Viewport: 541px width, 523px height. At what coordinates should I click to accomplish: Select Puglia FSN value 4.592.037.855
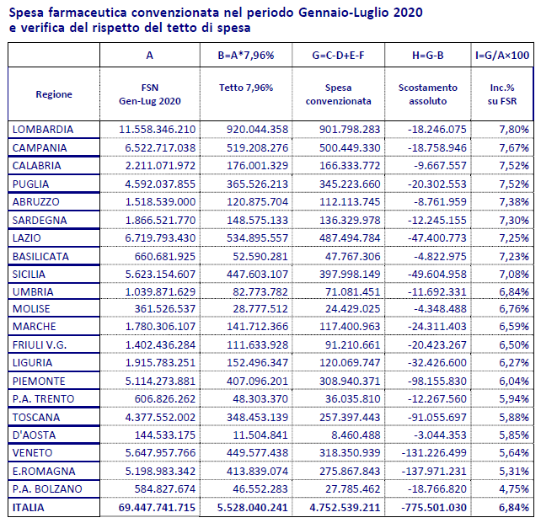(160, 184)
